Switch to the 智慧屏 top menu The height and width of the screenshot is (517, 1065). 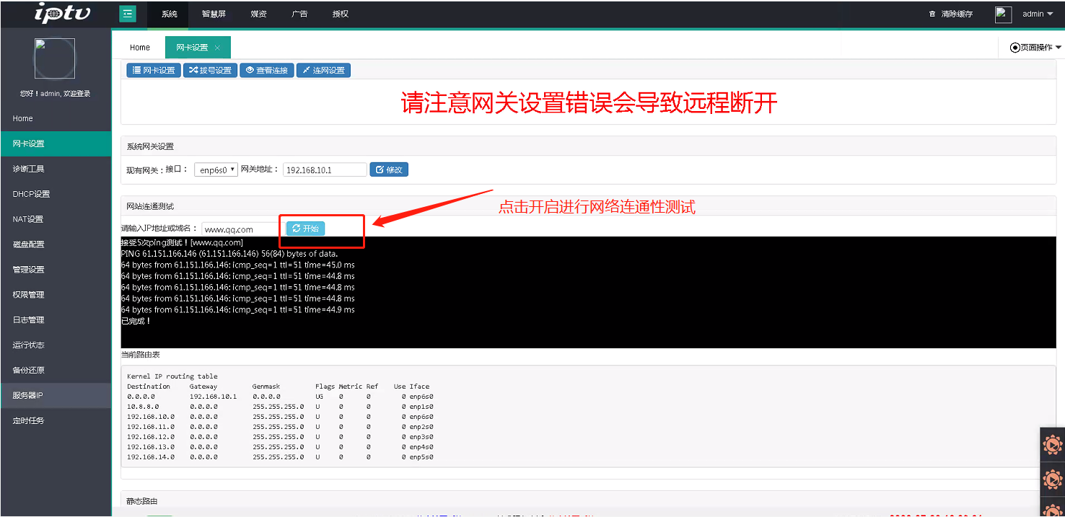[214, 14]
